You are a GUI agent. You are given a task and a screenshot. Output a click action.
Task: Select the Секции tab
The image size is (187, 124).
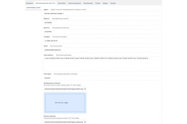point(113,3)
